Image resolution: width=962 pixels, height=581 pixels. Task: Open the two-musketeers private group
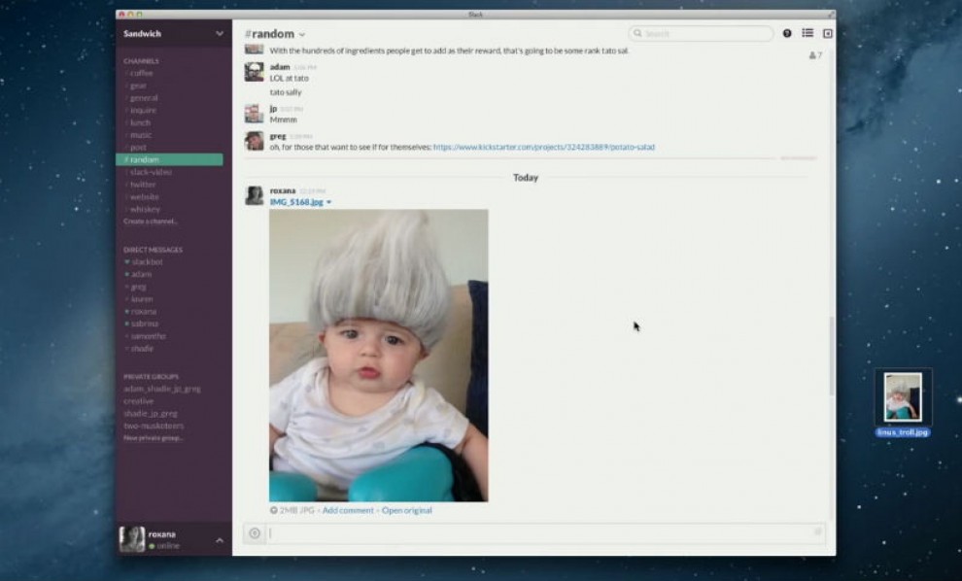pyautogui.click(x=154, y=426)
